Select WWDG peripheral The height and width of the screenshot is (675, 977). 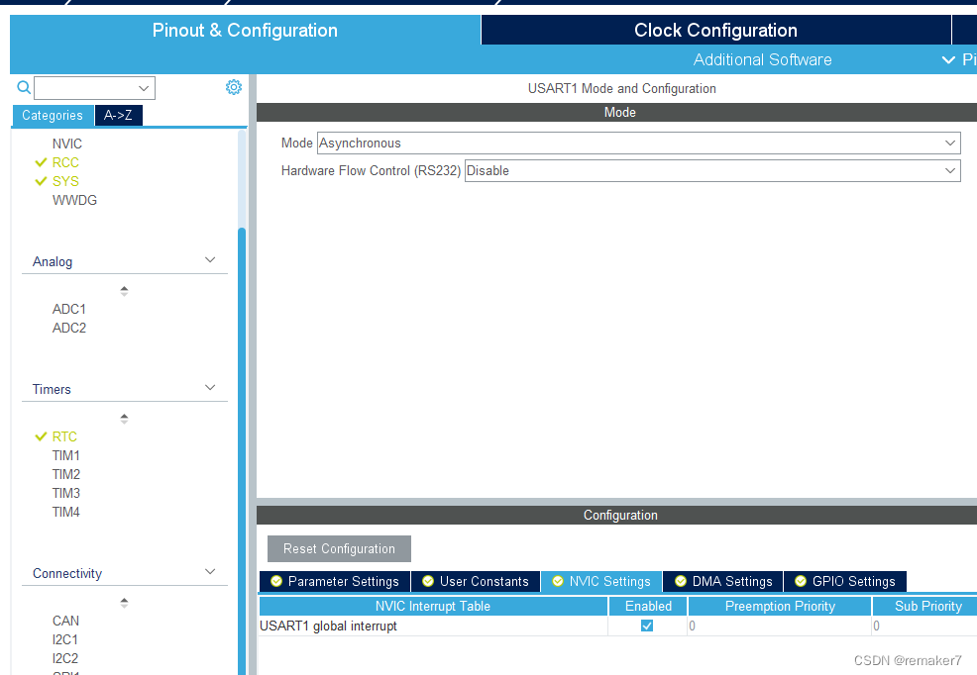click(74, 200)
